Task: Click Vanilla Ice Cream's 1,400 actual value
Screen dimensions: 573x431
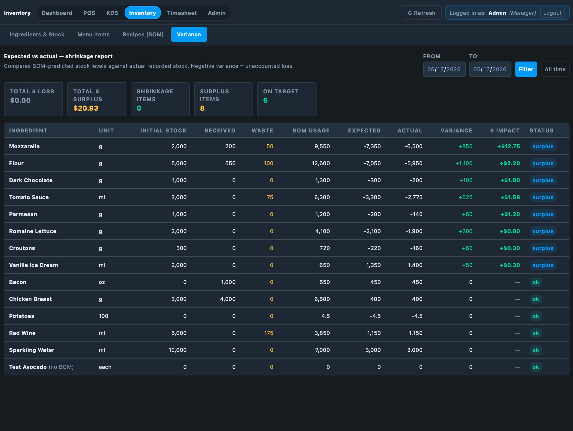Action: 415,265
